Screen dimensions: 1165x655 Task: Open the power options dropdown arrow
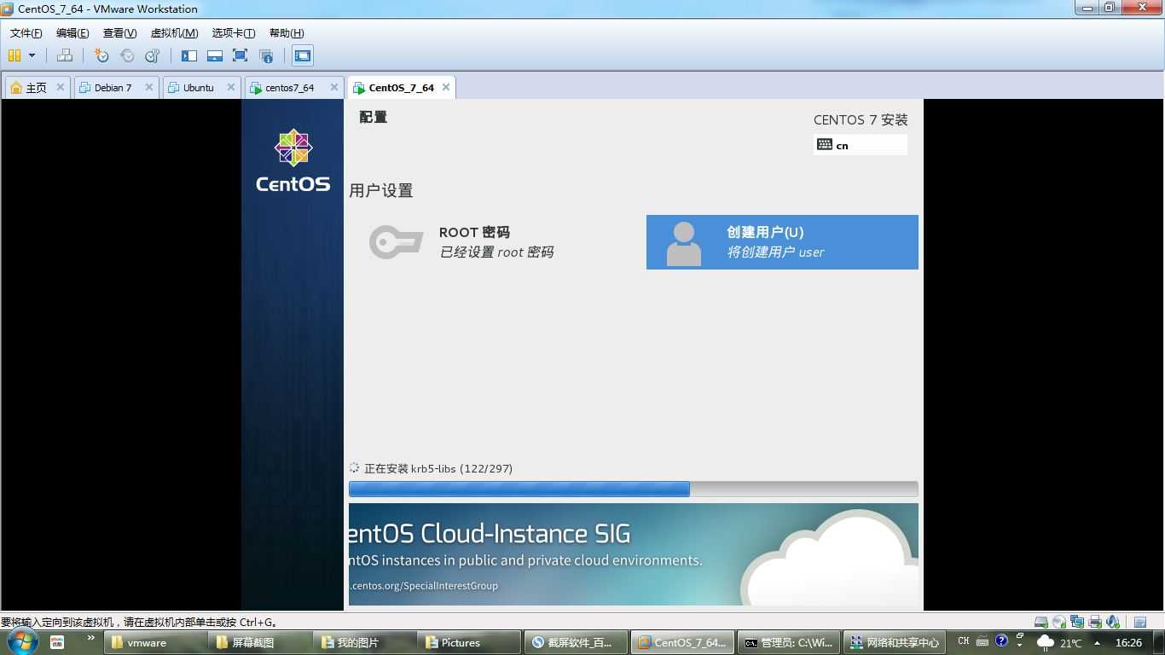coord(32,55)
